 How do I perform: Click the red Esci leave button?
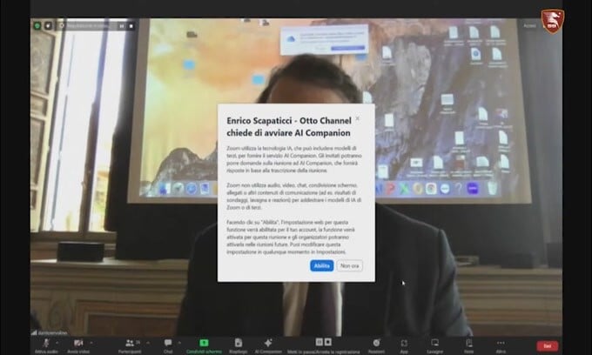coord(548,346)
